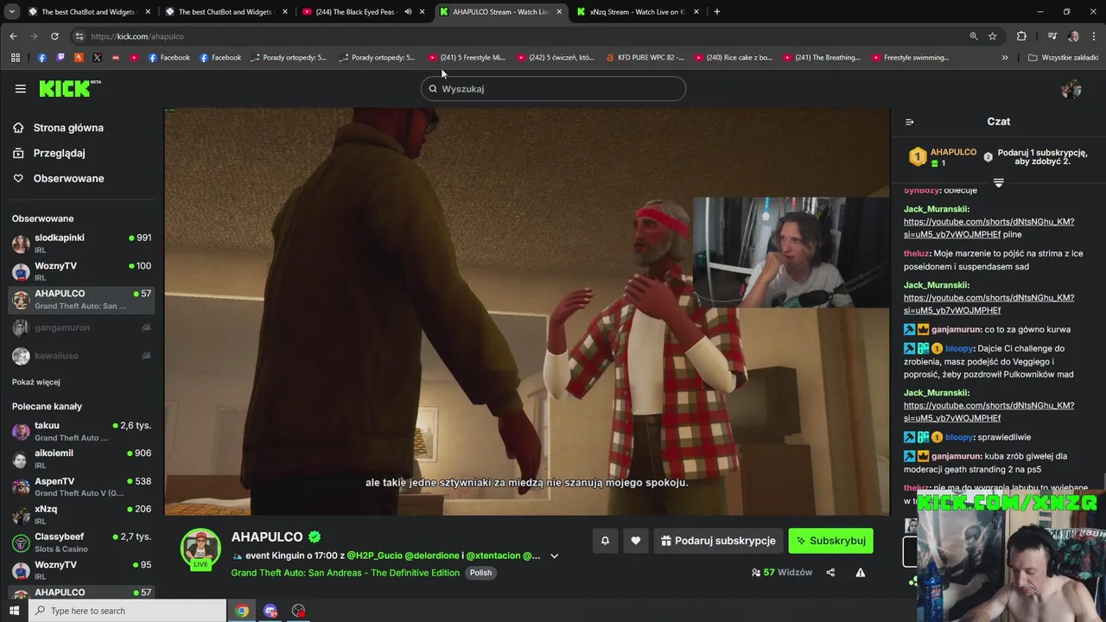This screenshot has width=1106, height=622.
Task: Open kawaiiuso offline channel
Action: [81, 355]
